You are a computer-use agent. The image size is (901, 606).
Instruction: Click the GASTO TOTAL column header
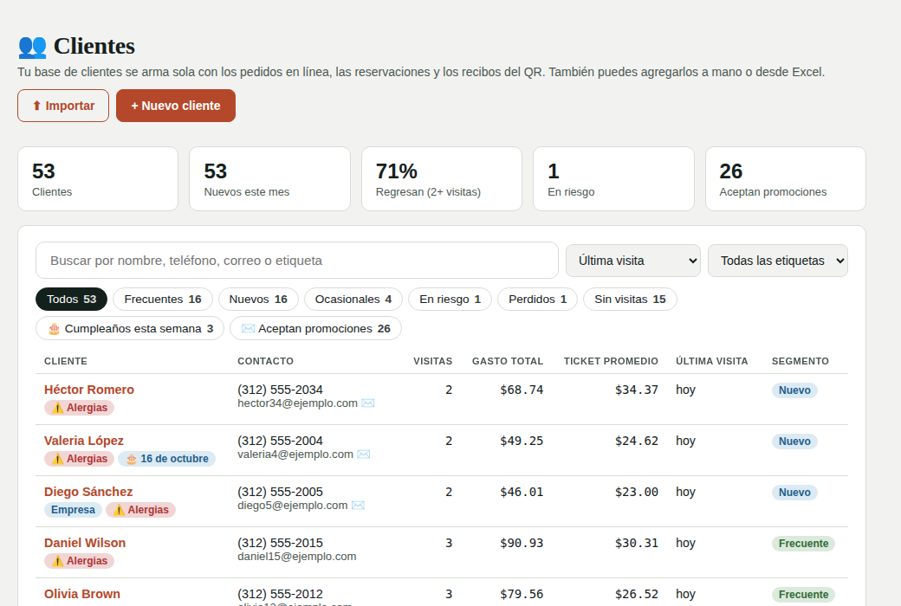click(x=508, y=361)
